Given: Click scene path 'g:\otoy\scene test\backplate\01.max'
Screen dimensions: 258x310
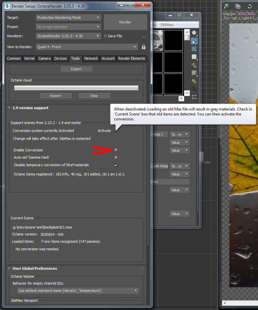Looking at the screenshot, I should (x=43, y=227).
